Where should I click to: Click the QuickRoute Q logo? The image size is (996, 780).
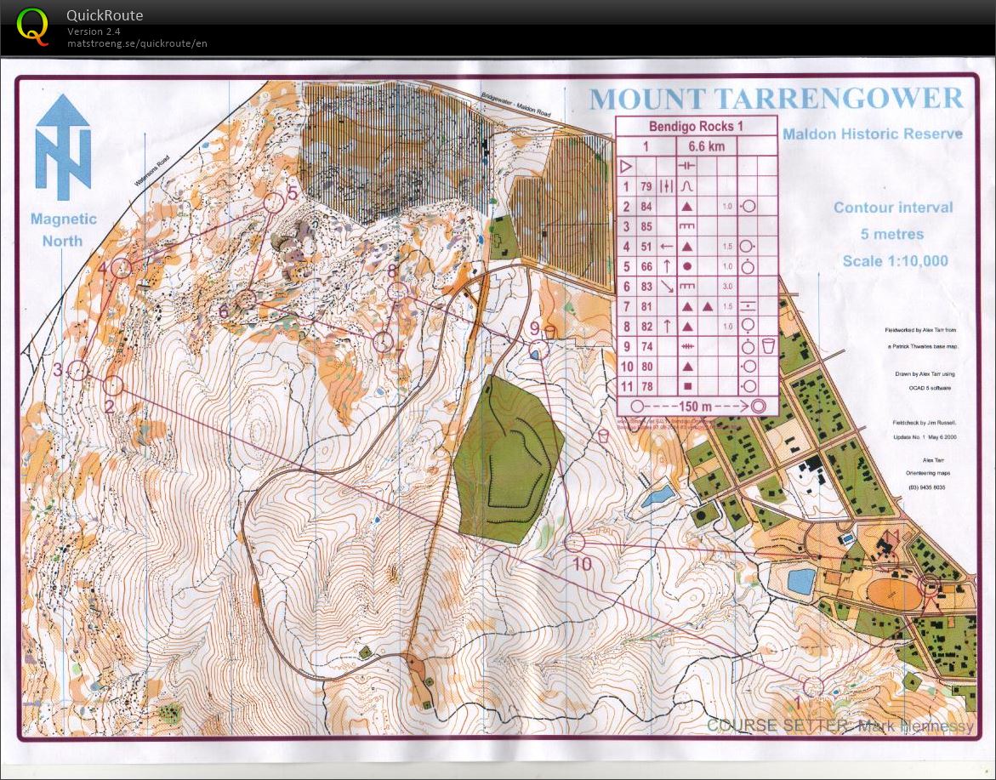(x=32, y=26)
